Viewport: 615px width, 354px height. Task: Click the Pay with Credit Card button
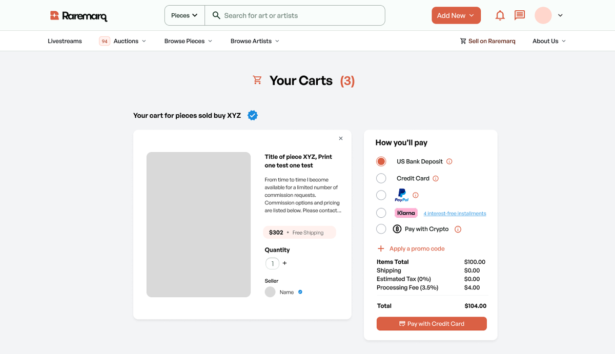[432, 324]
